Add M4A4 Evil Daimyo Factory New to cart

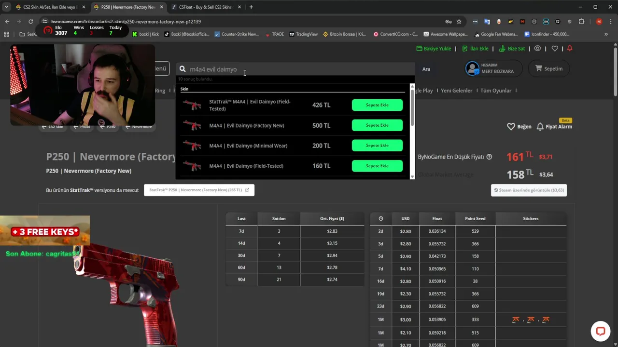tap(377, 125)
